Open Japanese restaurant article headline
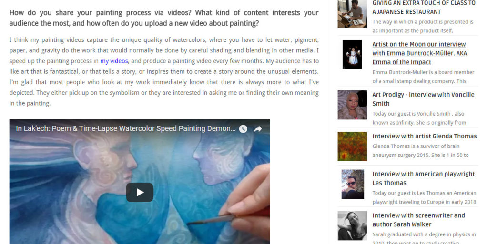The height and width of the screenshot is (244, 488). (424, 8)
